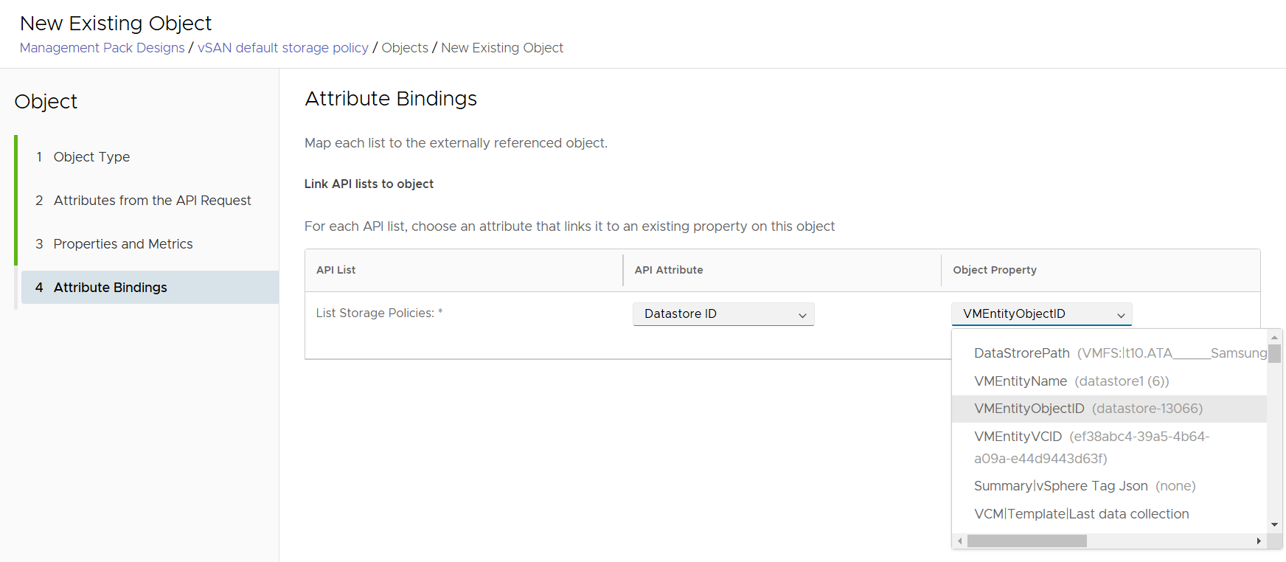Switch to Properties and Metrics step
The image size is (1286, 562).
pyautogui.click(x=122, y=244)
